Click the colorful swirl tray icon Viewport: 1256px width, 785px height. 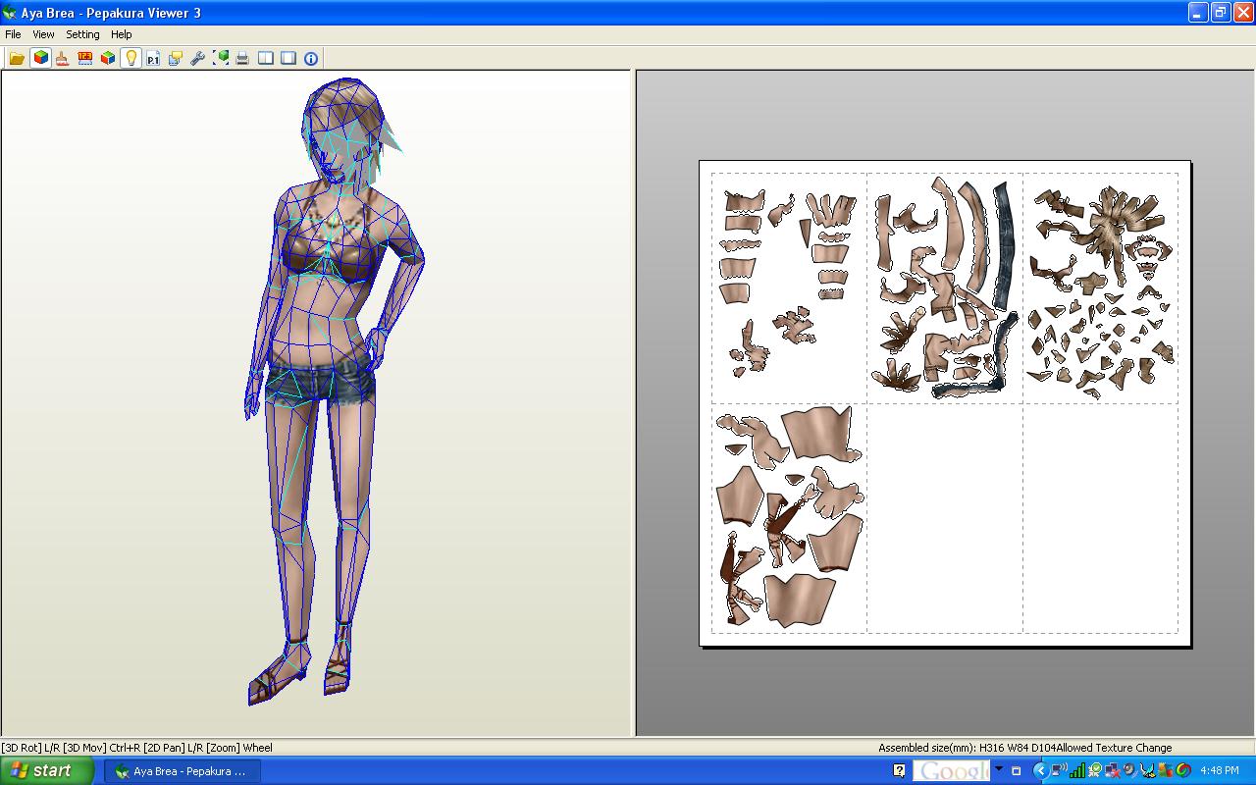point(1184,770)
